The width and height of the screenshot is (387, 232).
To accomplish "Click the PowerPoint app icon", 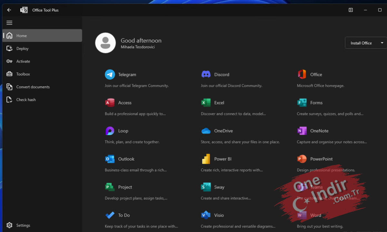I will (x=302, y=159).
